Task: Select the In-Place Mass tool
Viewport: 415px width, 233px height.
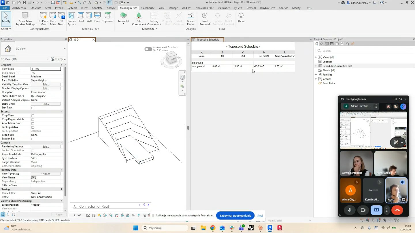Action: coord(44,19)
